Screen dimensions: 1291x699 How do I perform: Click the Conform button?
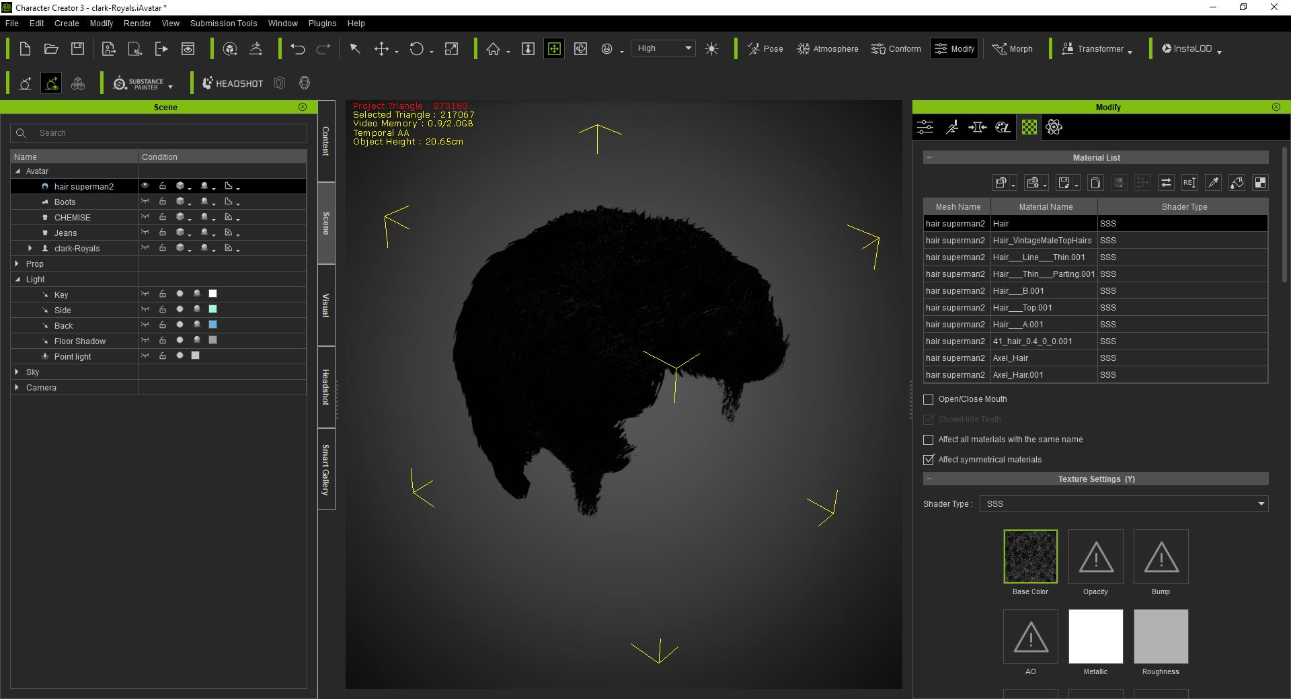pyautogui.click(x=896, y=48)
